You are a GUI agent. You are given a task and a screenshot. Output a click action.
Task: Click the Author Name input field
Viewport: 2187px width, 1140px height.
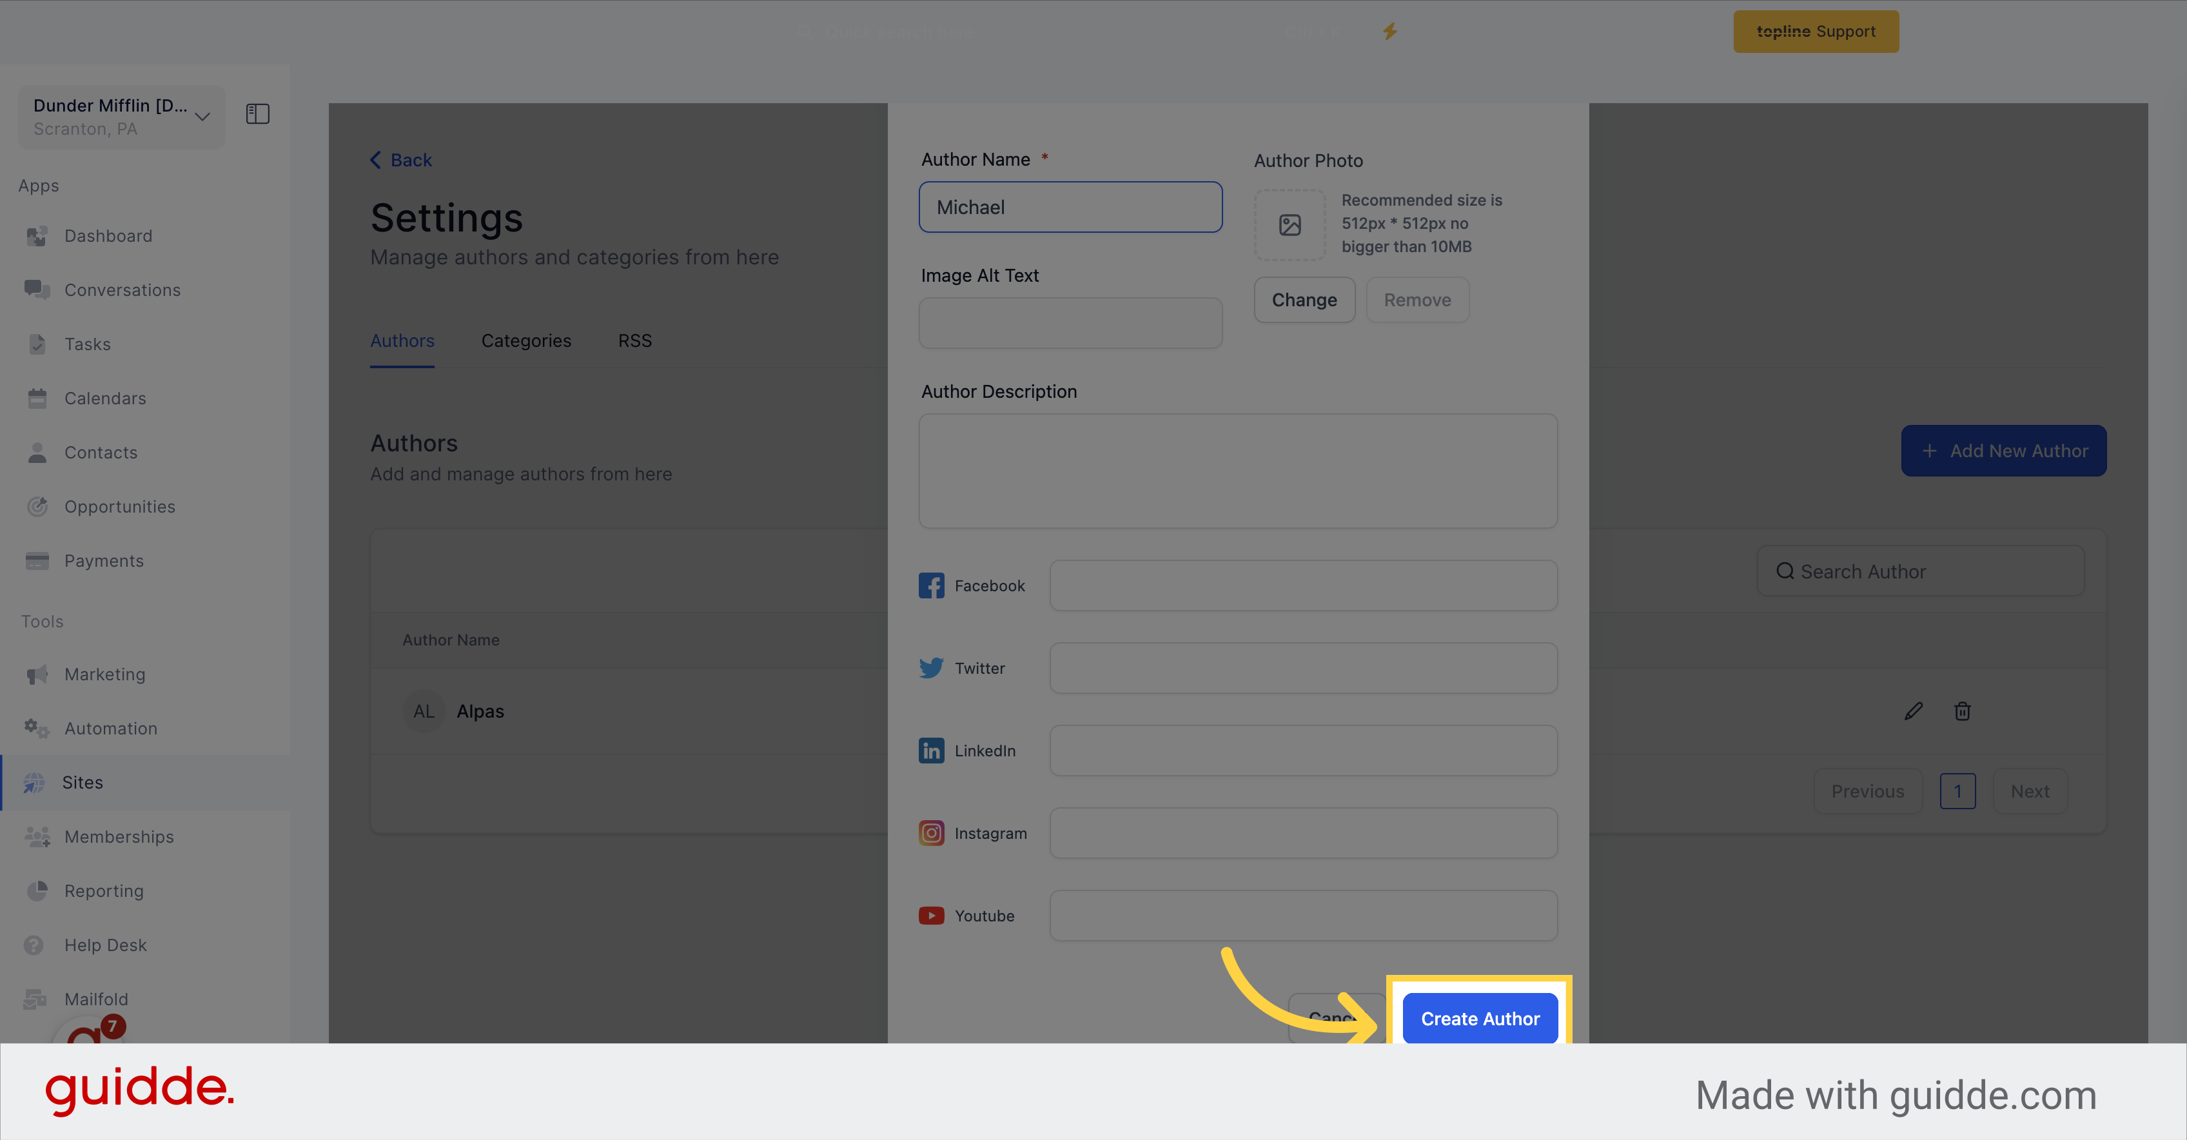click(x=1070, y=206)
